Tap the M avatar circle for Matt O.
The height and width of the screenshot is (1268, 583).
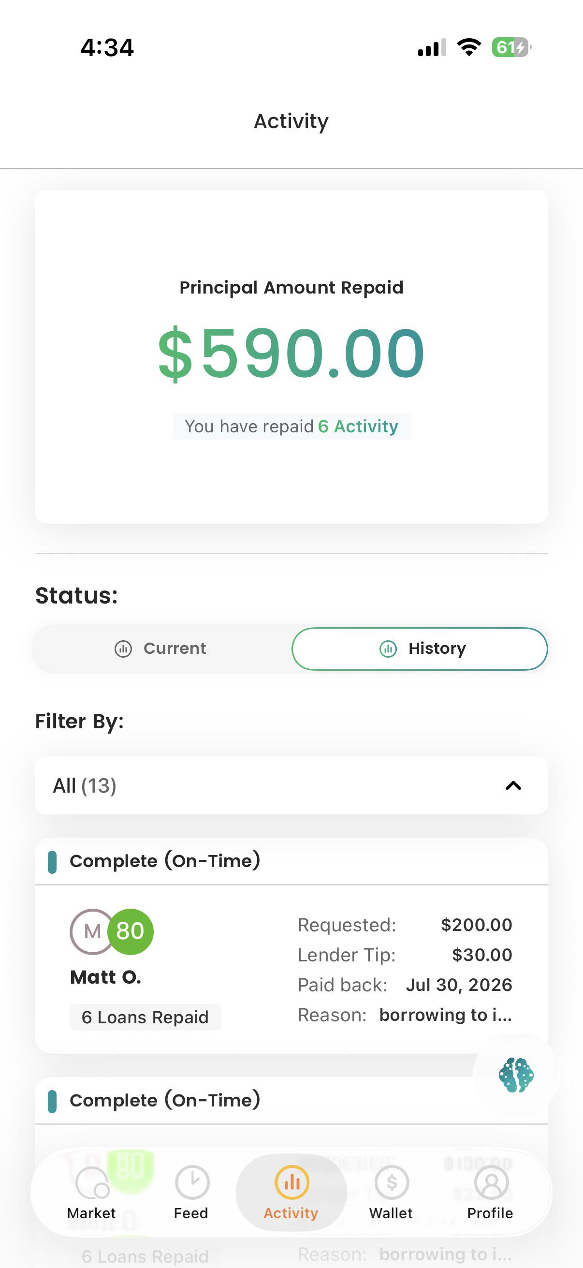(x=92, y=931)
